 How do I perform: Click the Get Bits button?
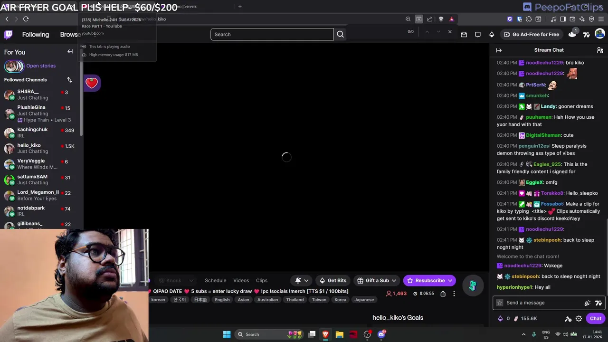332,281
